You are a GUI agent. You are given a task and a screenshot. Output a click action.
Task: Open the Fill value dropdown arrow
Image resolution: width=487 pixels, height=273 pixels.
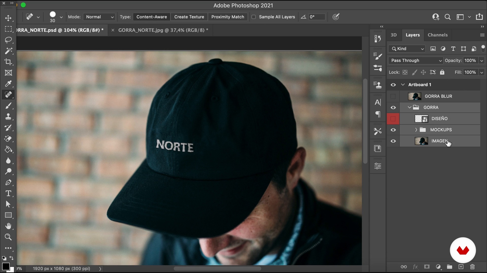(481, 73)
